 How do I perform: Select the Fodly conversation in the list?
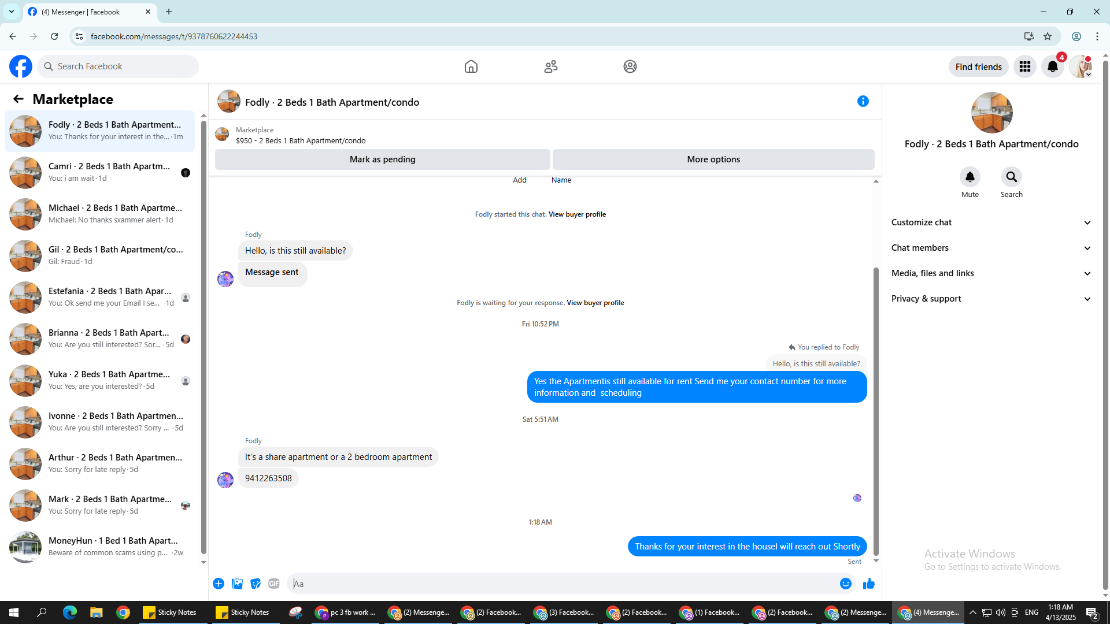(x=100, y=131)
